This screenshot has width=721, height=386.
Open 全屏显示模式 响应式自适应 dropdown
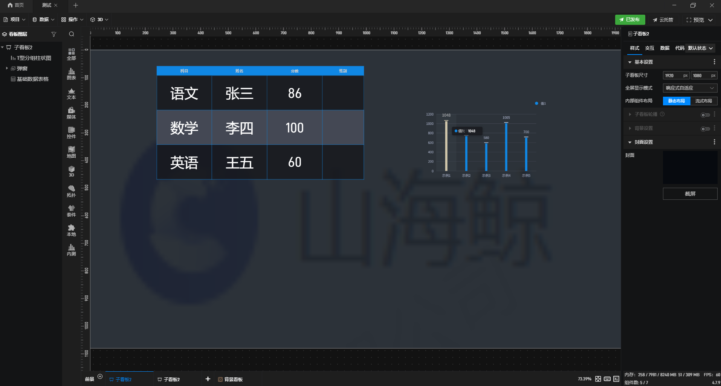(x=690, y=88)
